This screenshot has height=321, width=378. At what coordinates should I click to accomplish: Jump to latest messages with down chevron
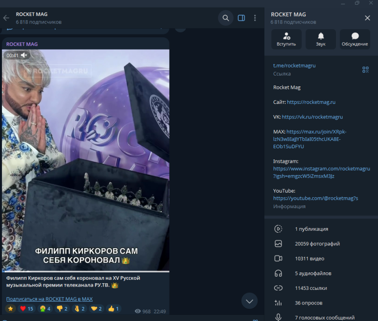[x=249, y=301]
